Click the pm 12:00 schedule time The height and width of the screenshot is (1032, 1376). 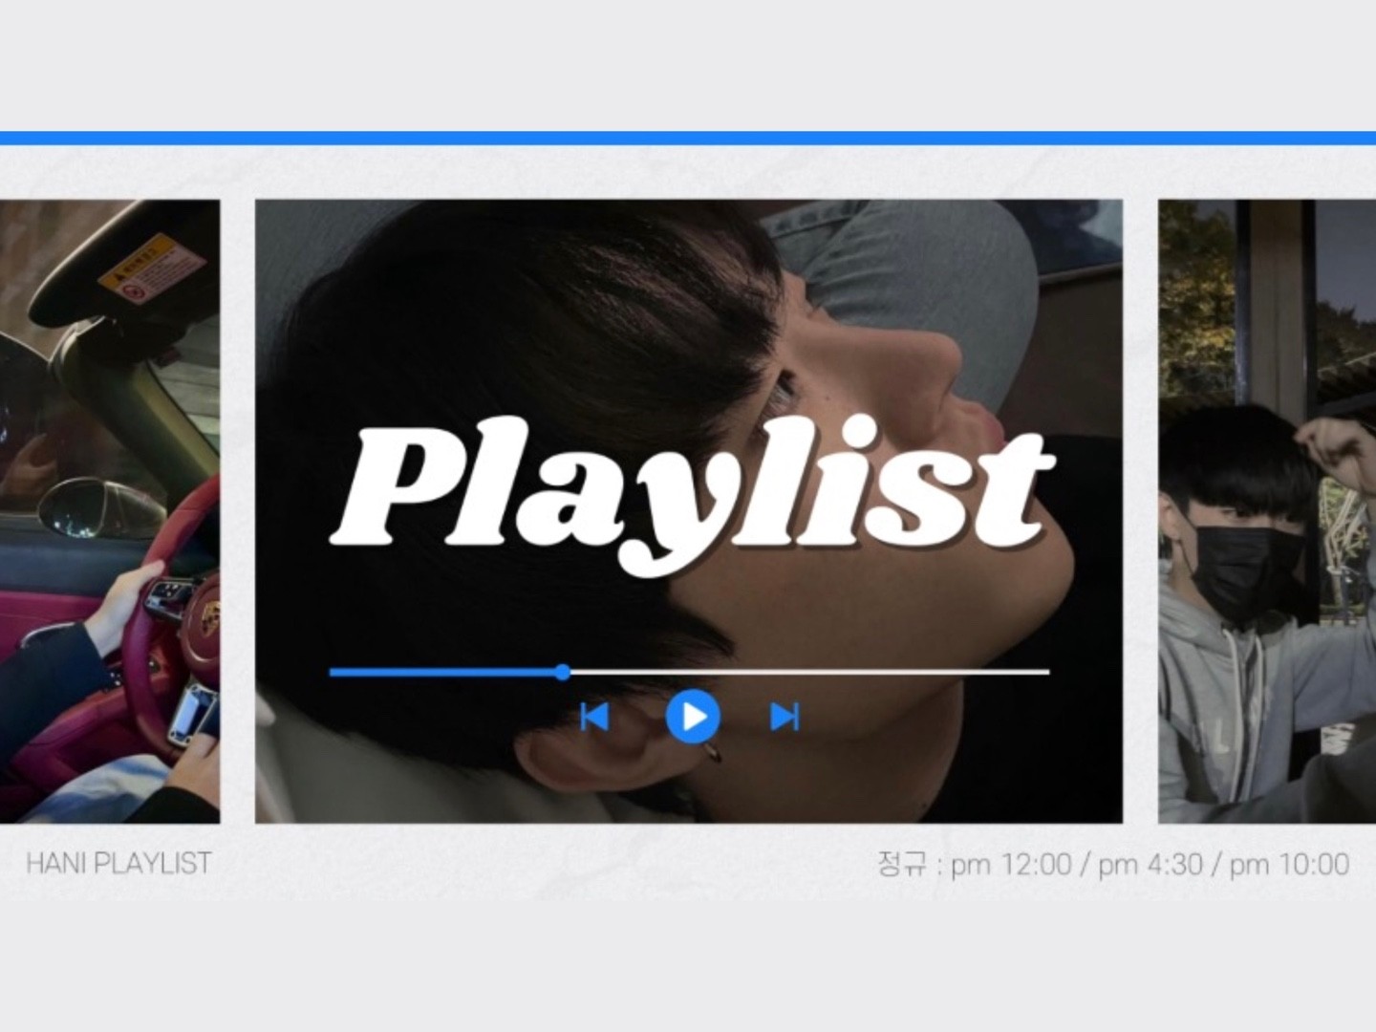tap(1011, 865)
